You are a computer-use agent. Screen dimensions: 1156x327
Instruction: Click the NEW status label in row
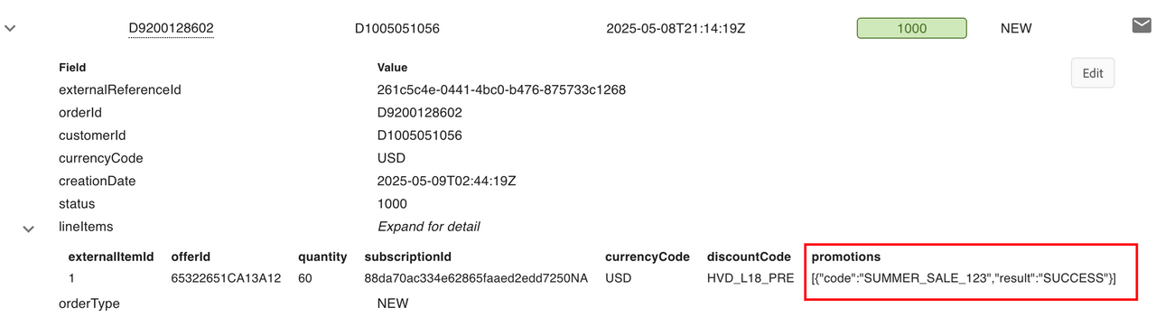pos(1016,28)
